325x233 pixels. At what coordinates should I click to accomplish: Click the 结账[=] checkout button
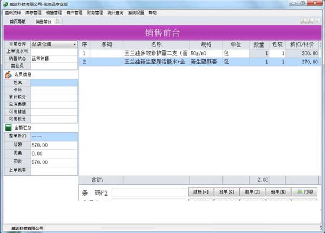[201, 192]
